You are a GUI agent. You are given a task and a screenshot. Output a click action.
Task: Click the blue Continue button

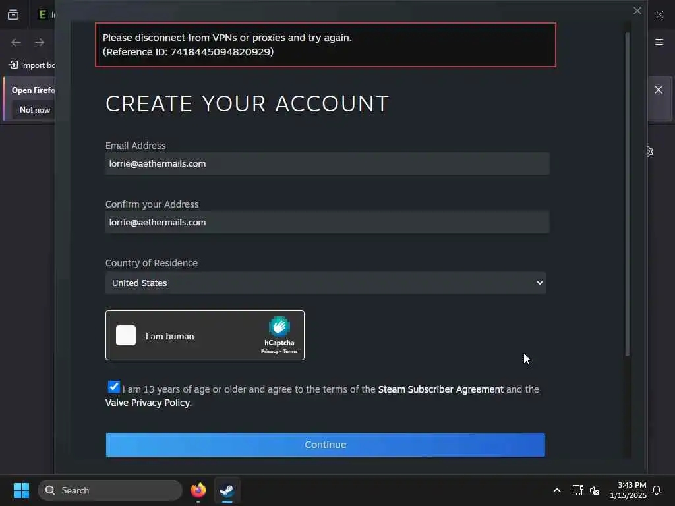[326, 445]
